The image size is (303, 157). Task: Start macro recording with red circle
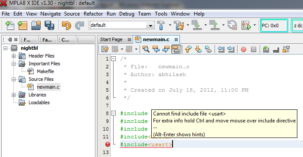pos(244,49)
